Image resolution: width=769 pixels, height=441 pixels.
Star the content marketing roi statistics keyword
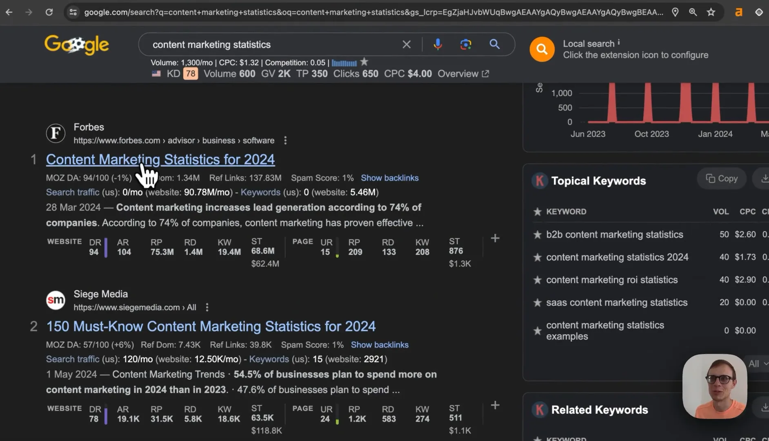[x=538, y=280]
